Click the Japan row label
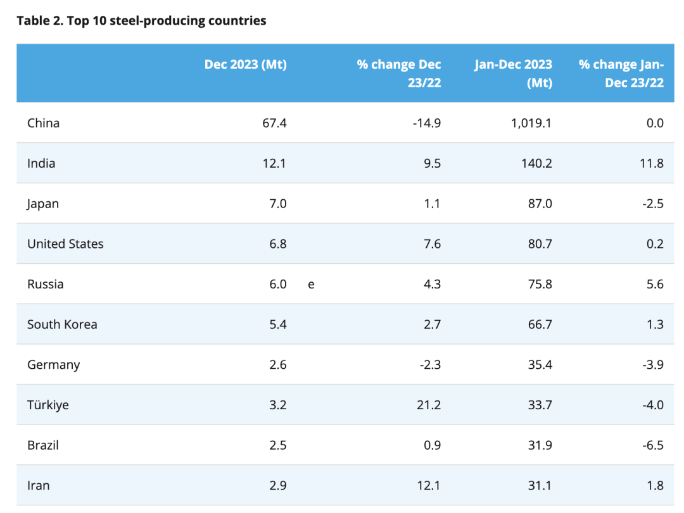The image size is (684, 513). pos(42,204)
